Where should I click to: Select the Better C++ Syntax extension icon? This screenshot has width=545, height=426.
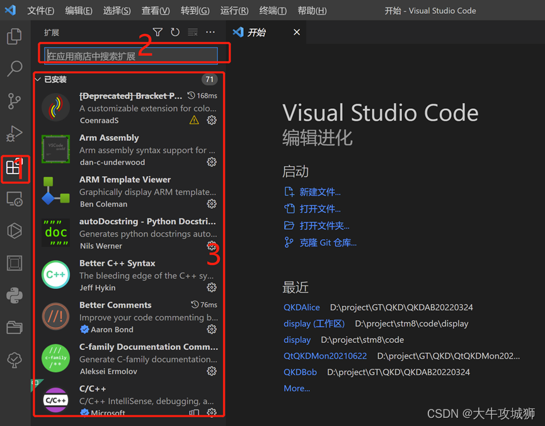[x=55, y=274]
